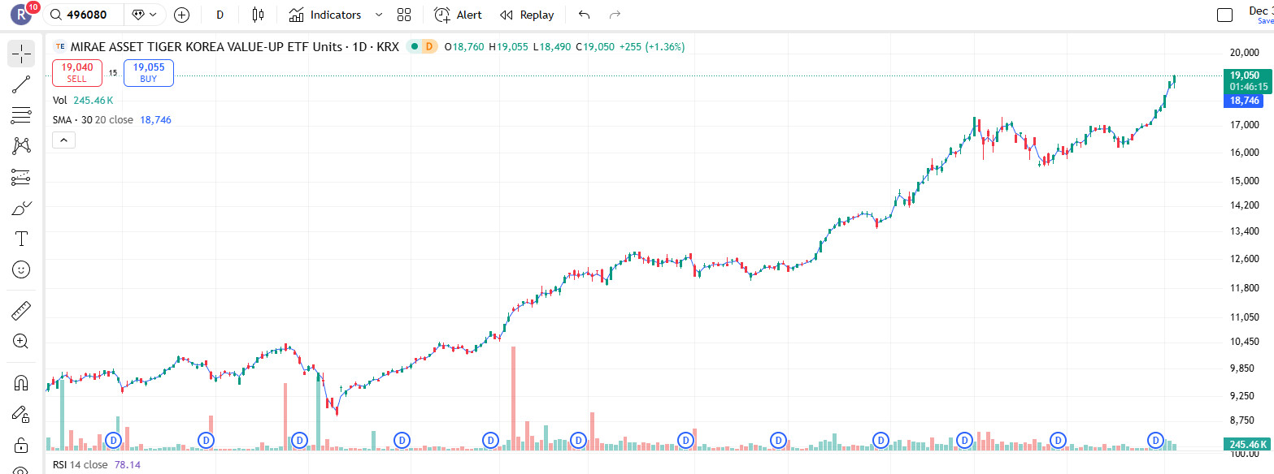Image resolution: width=1274 pixels, height=474 pixels.
Task: Select the forecasting and position tools icon
Action: (21, 177)
